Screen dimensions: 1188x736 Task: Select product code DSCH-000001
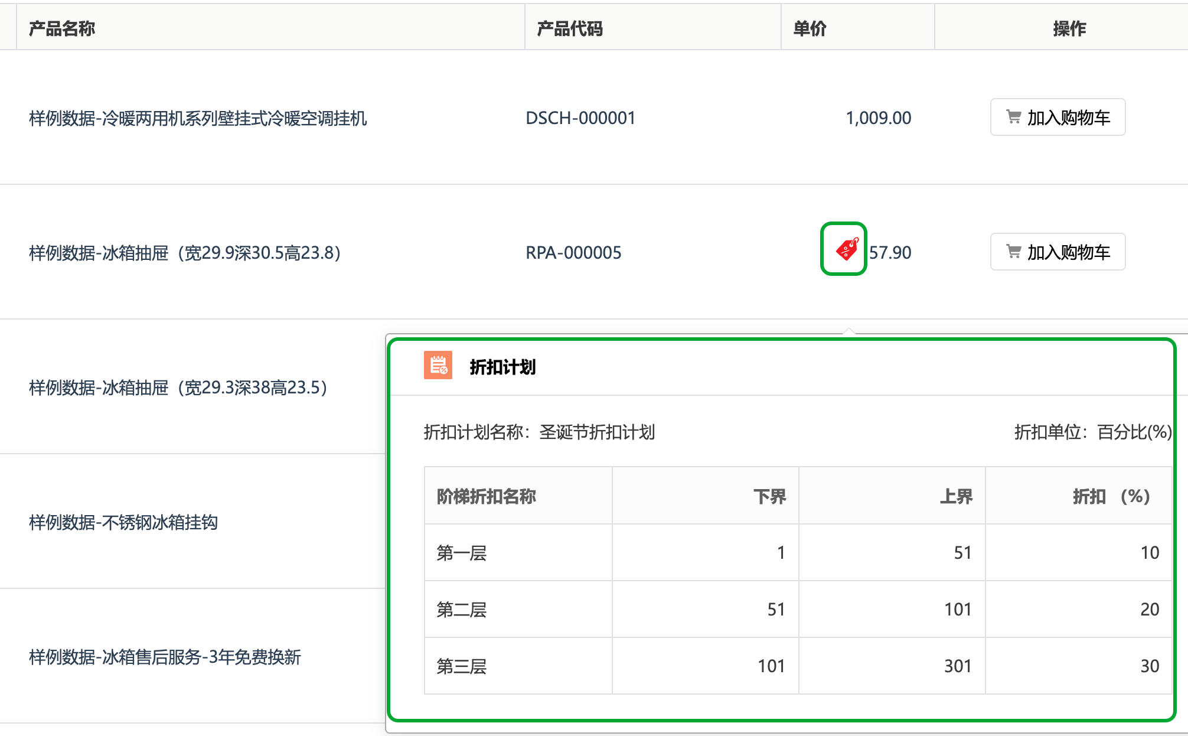(580, 118)
